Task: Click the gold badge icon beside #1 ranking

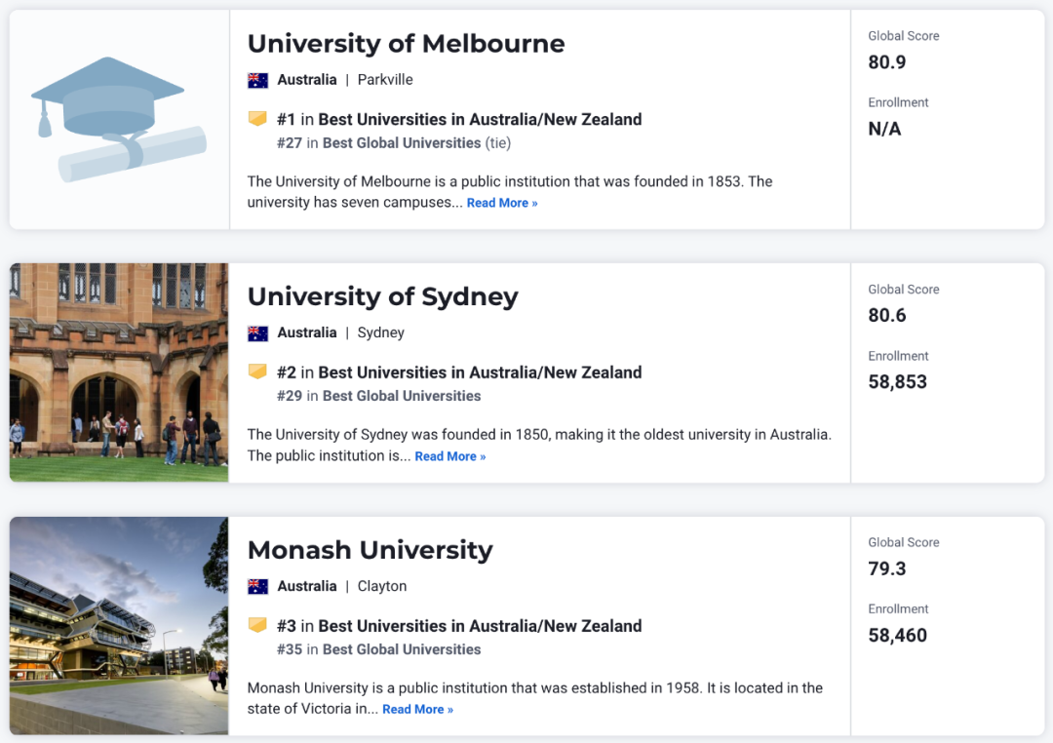Action: pyautogui.click(x=257, y=119)
